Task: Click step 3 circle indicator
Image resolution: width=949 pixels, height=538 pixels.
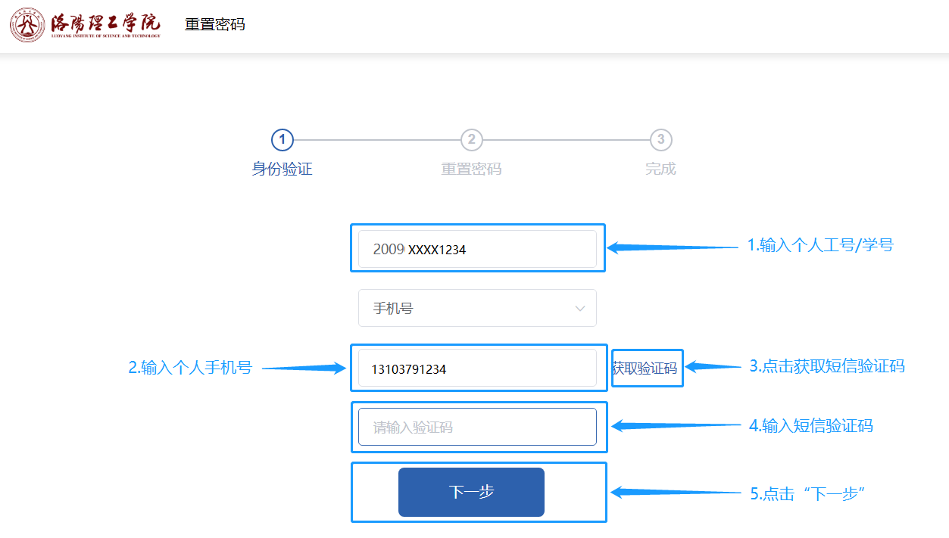Action: [660, 140]
